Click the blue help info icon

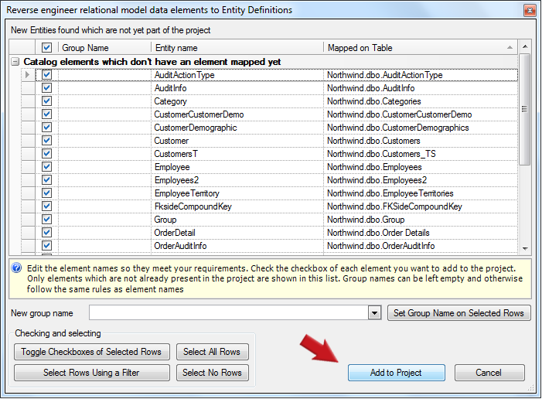(16, 268)
